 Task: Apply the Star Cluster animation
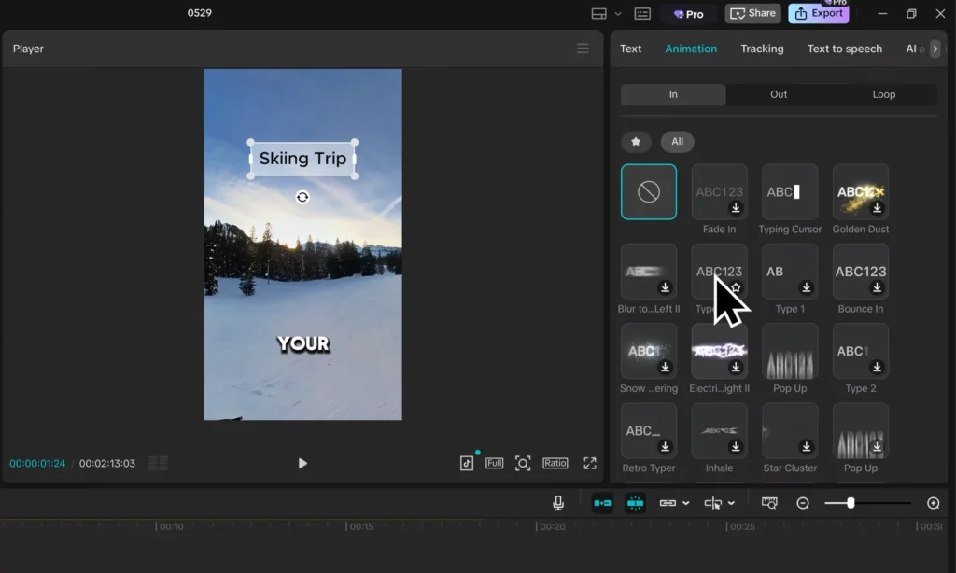(790, 431)
